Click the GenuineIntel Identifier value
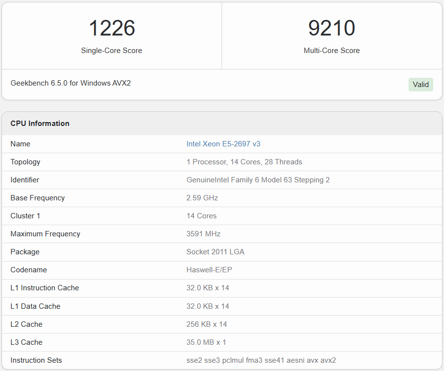Viewport: 444px width, 371px height. click(x=258, y=180)
